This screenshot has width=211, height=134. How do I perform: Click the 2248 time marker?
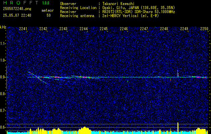pos(164,28)
